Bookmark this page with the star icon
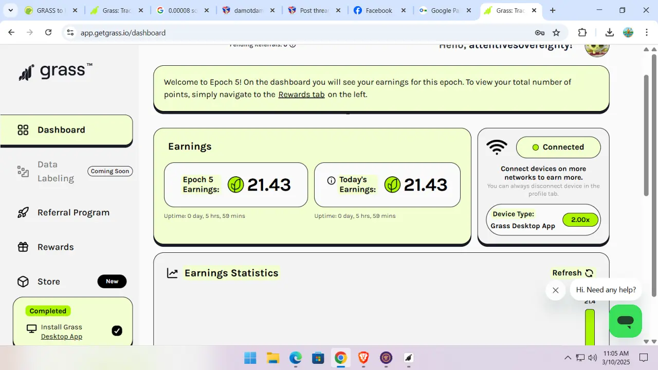 [556, 32]
